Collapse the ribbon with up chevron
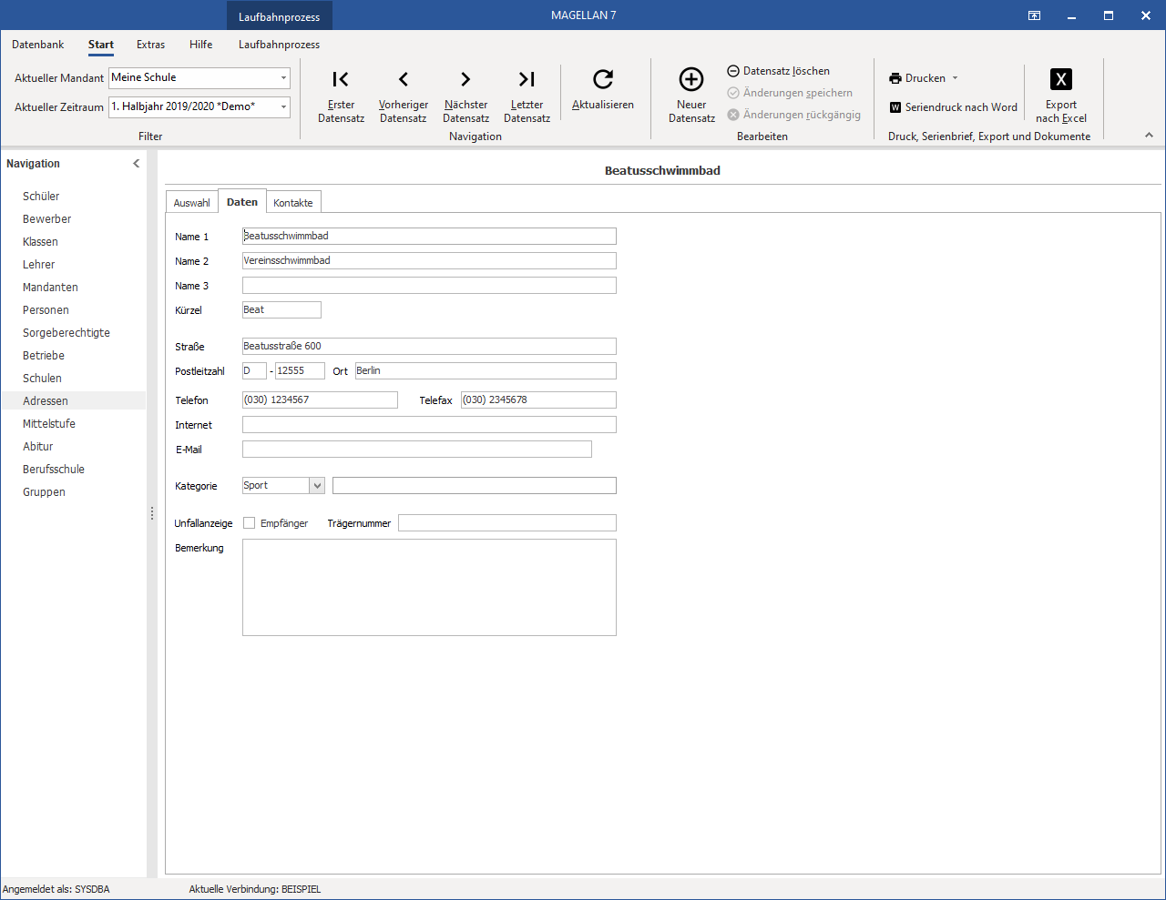The width and height of the screenshot is (1166, 900). (x=1149, y=136)
